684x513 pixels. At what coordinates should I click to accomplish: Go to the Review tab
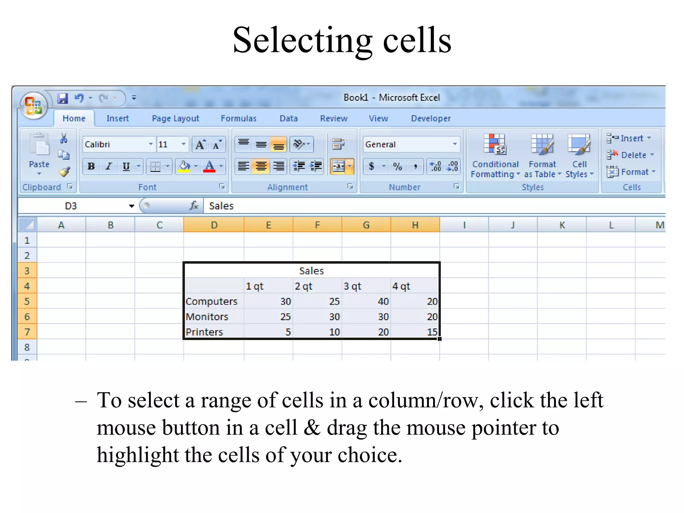(x=334, y=119)
